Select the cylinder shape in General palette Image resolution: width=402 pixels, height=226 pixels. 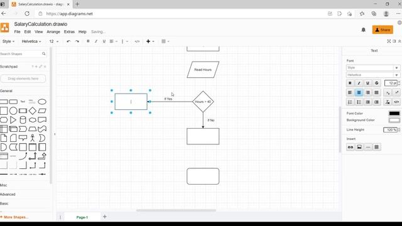pos(23,120)
